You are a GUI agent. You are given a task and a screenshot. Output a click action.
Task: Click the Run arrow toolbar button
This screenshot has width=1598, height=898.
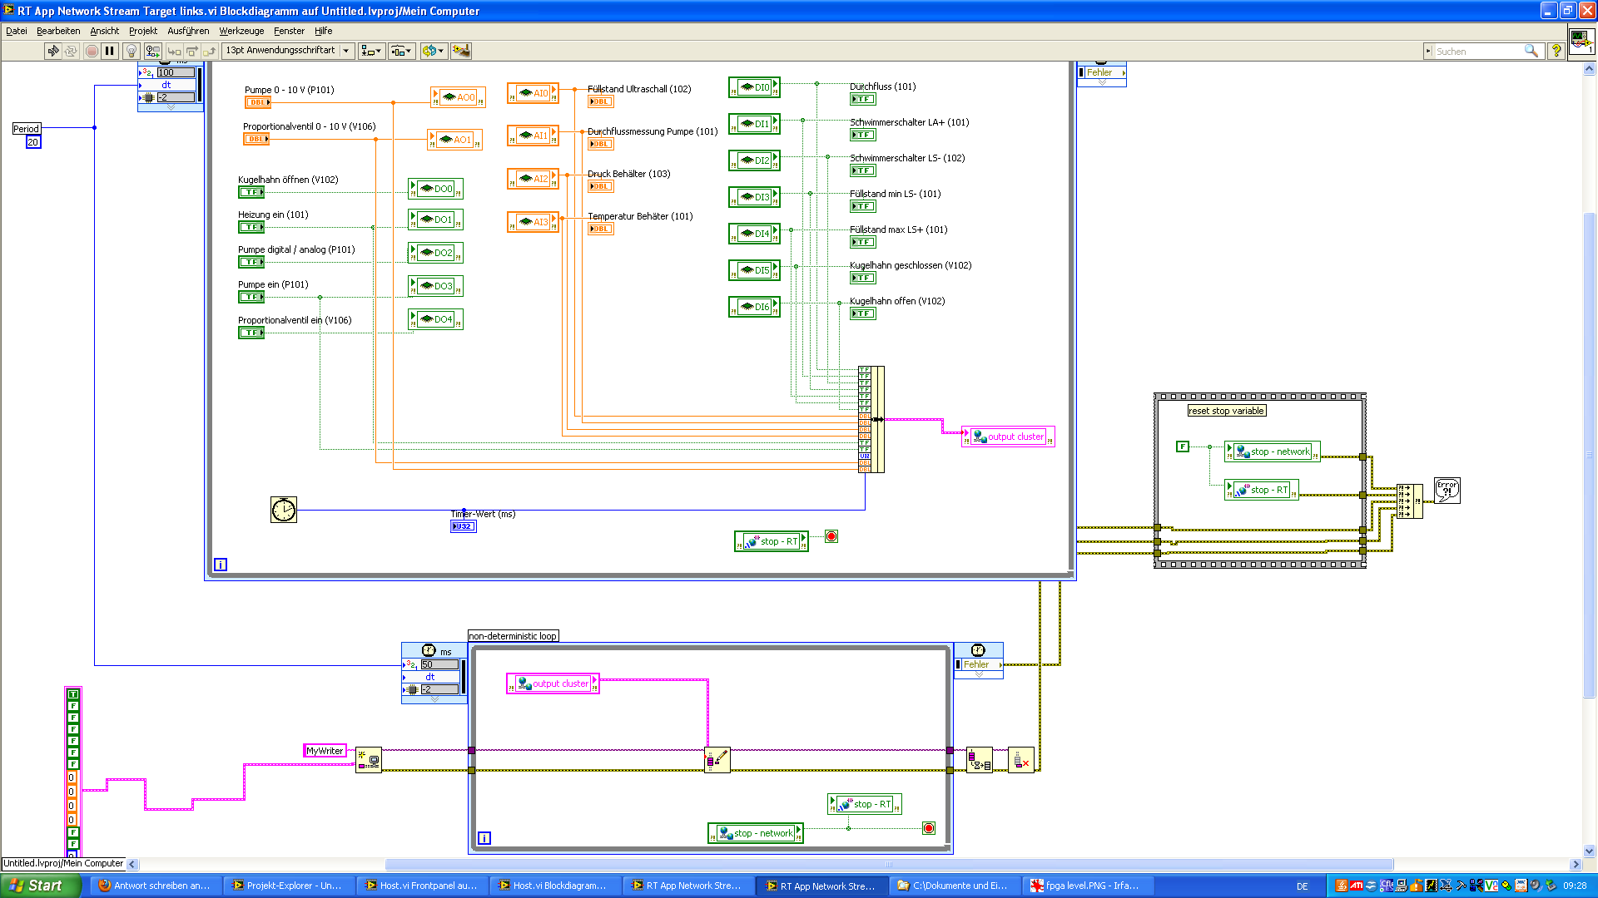(x=53, y=51)
